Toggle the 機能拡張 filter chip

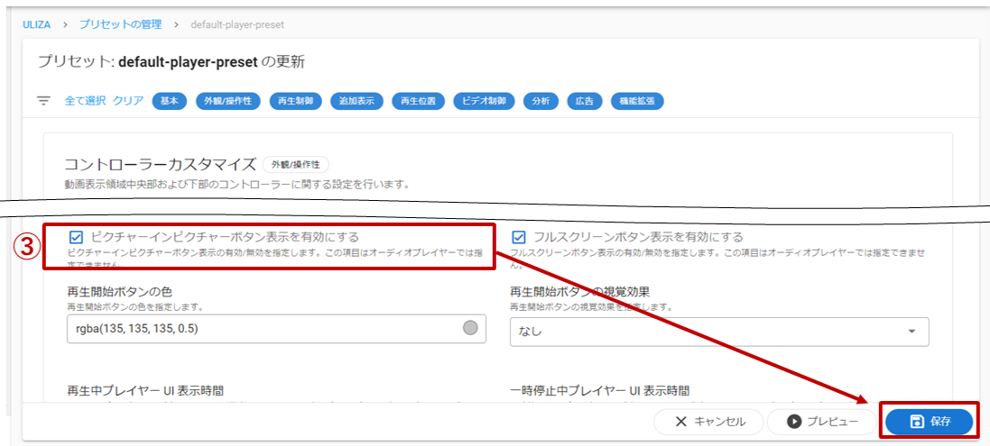pos(637,101)
